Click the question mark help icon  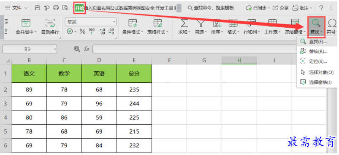click(x=321, y=8)
